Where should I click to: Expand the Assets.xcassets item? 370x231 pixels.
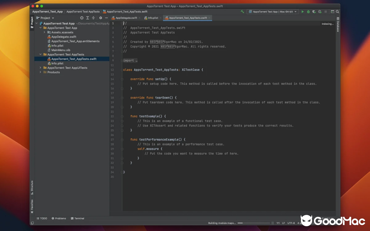point(44,32)
